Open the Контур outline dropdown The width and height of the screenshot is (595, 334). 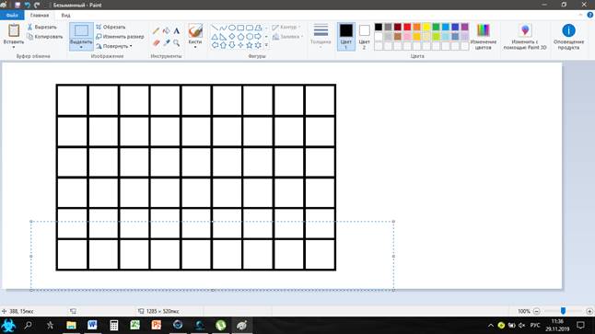coord(286,27)
